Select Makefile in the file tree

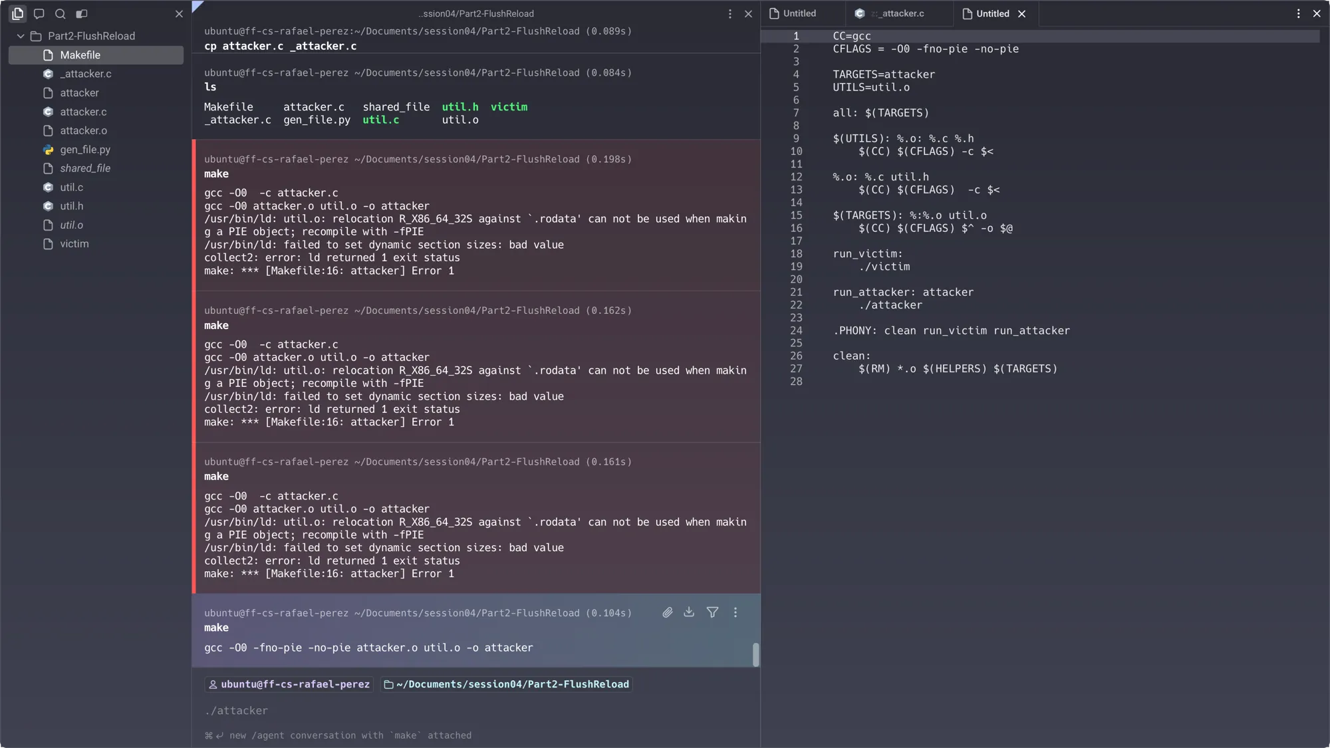coord(96,55)
